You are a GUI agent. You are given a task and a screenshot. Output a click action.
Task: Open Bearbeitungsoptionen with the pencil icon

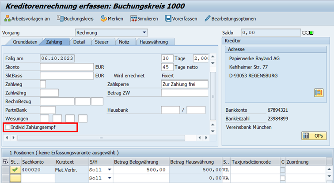(208, 19)
